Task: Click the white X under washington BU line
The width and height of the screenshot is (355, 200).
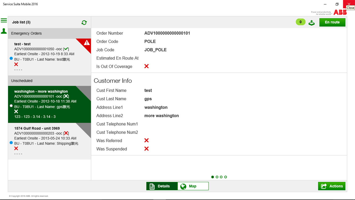Action: (16, 111)
